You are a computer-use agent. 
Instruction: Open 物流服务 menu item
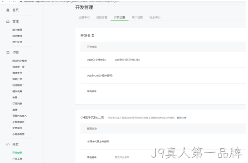tap(17, 86)
